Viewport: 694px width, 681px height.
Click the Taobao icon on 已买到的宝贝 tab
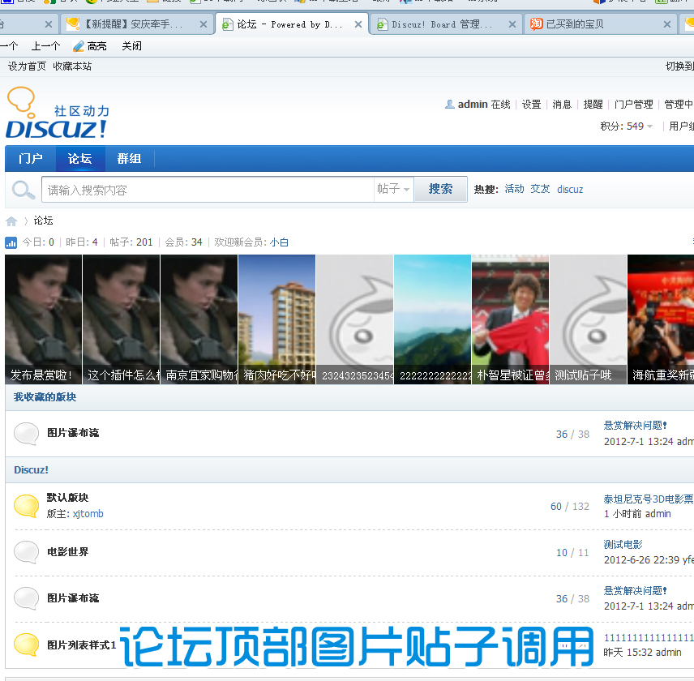(537, 24)
